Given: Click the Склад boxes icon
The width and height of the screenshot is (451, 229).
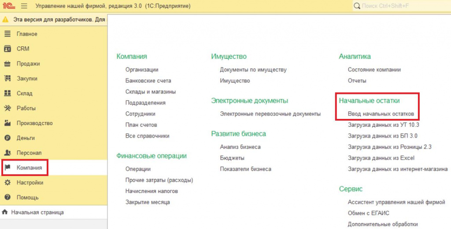Looking at the screenshot, I should click(7, 93).
